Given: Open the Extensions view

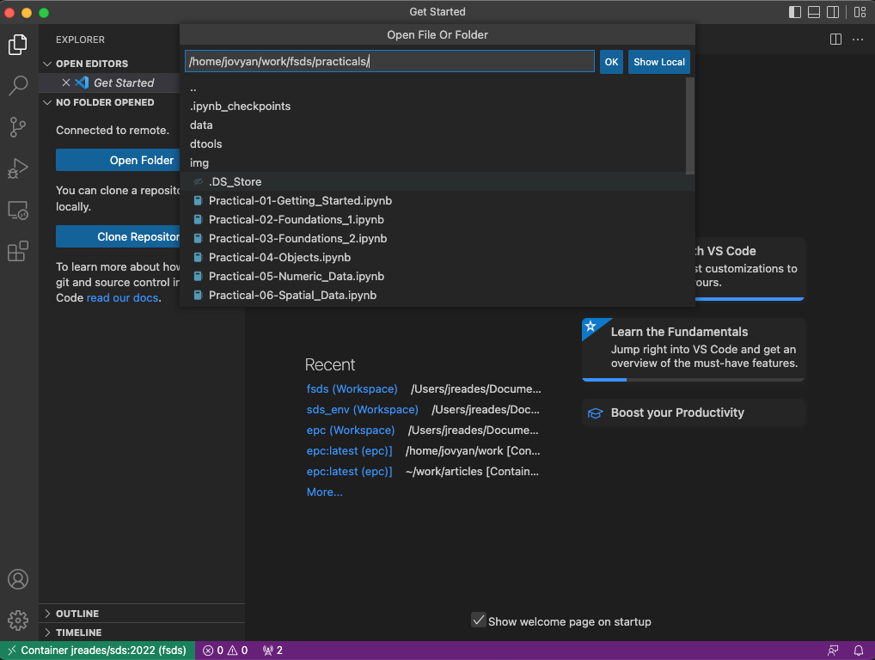Looking at the screenshot, I should point(18,252).
